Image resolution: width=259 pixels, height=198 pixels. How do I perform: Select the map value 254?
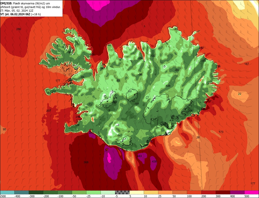tap(78, 117)
